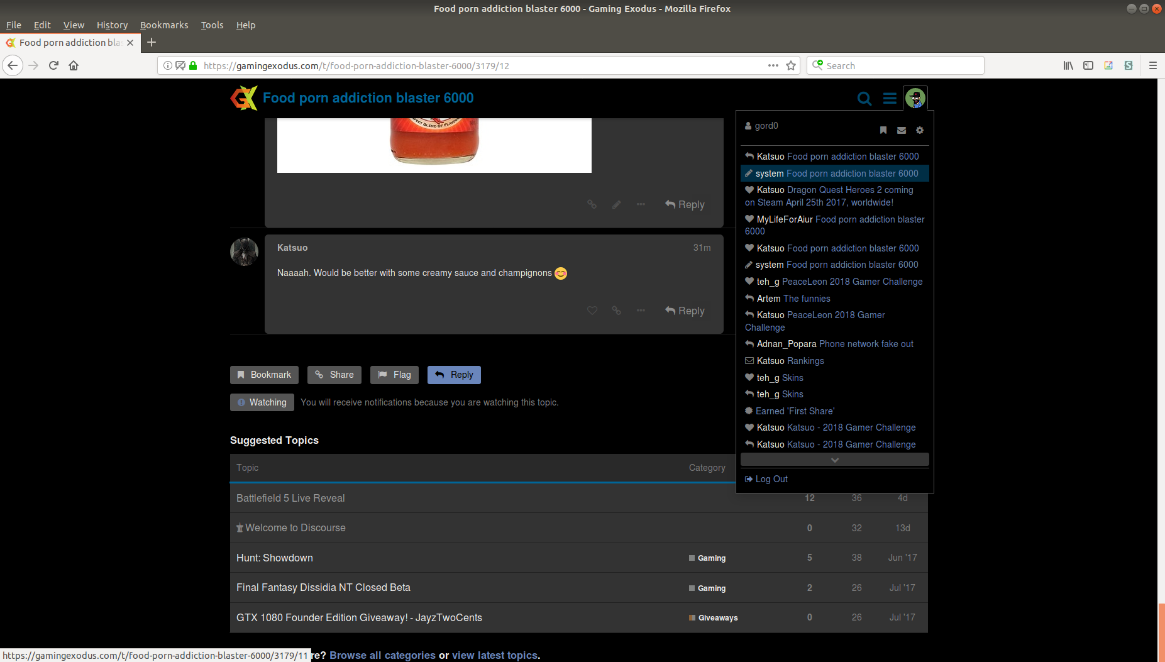
Task: Like Katsuo's post with heart icon
Action: tap(592, 311)
